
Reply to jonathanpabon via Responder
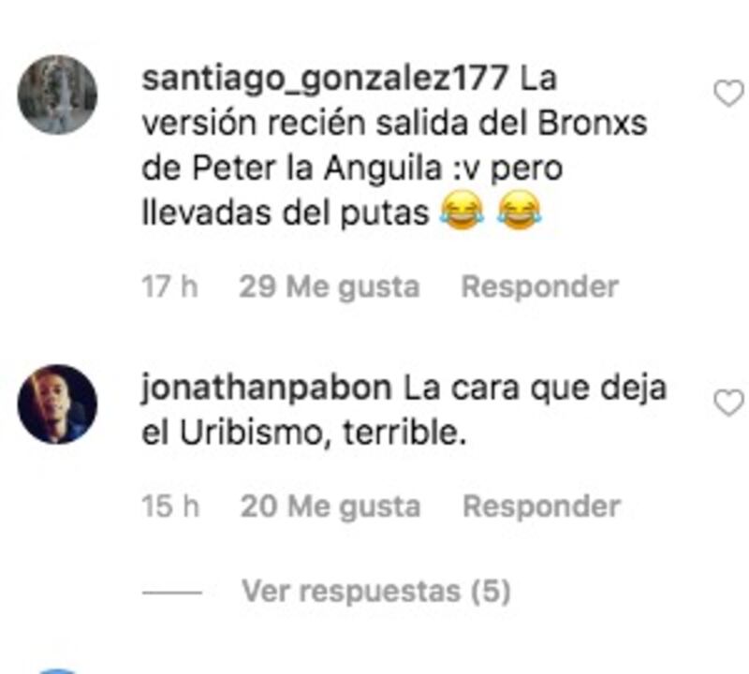(542, 506)
